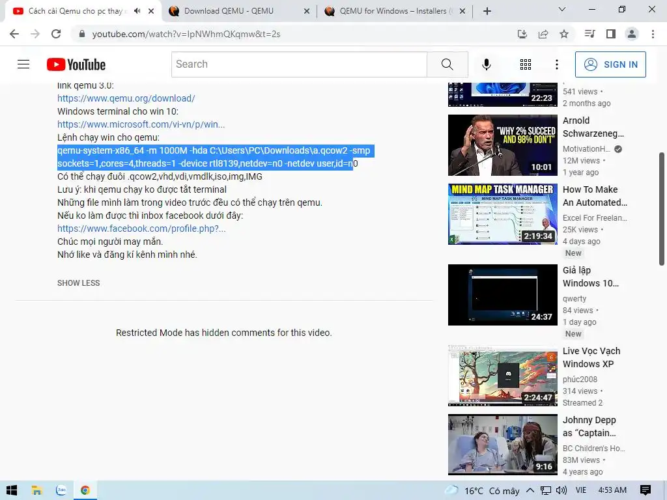Click SHOW LESS to collapse description
Viewport: 667px width, 500px height.
point(79,283)
